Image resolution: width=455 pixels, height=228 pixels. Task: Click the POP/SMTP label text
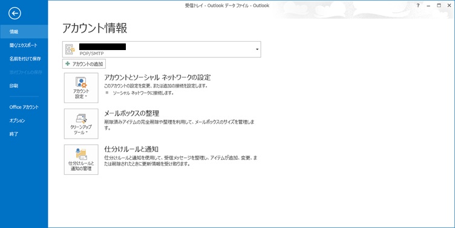[91, 54]
